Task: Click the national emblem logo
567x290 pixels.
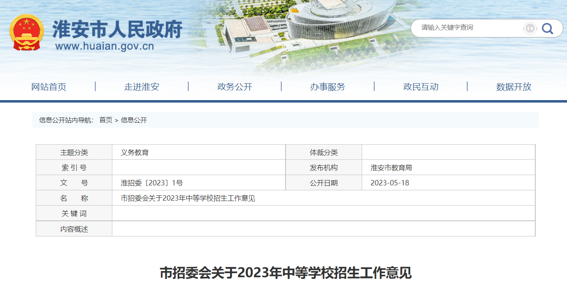Action: 26,33
